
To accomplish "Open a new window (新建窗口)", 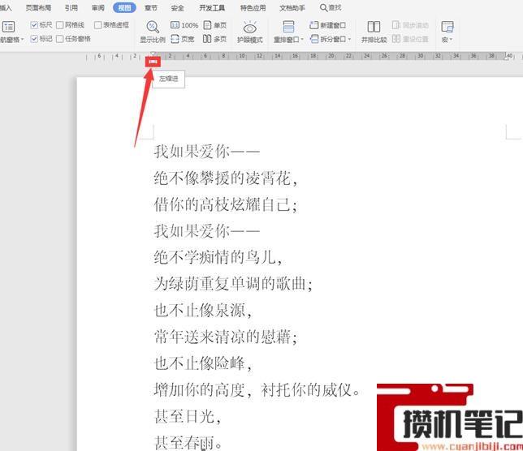I will coord(328,25).
